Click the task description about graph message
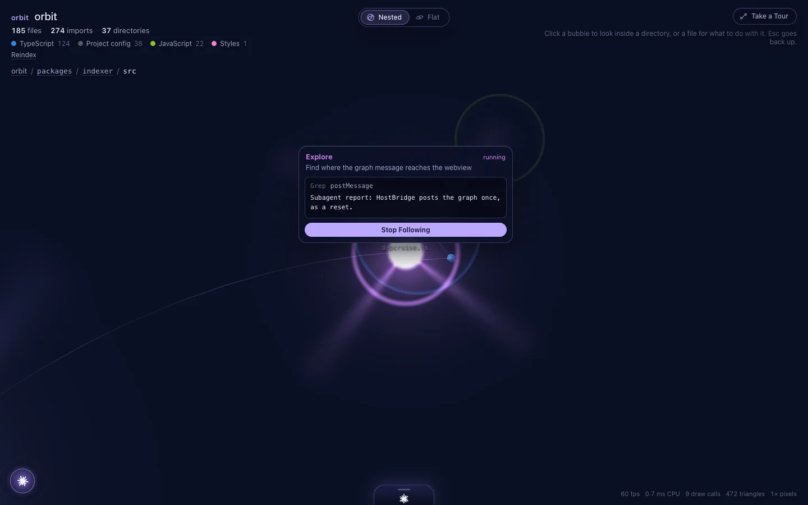Screen dimensions: 808x505 (x=389, y=168)
